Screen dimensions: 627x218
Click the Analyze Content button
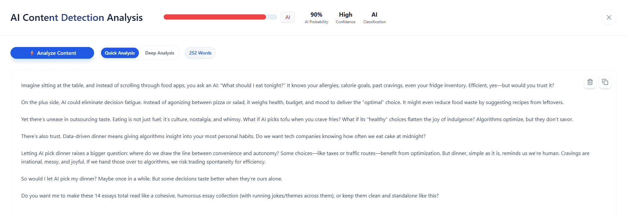[x=52, y=53]
